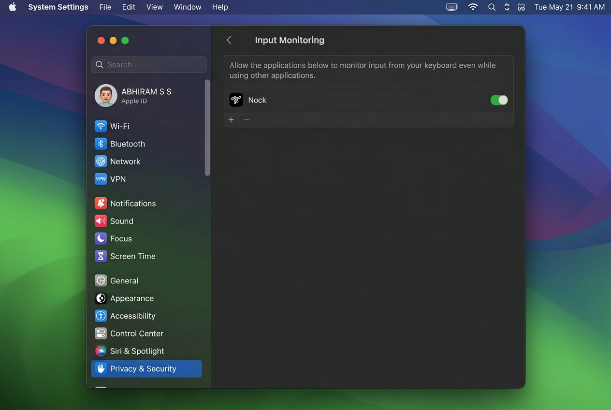
Task: Open the Help menu
Action: coord(220,7)
